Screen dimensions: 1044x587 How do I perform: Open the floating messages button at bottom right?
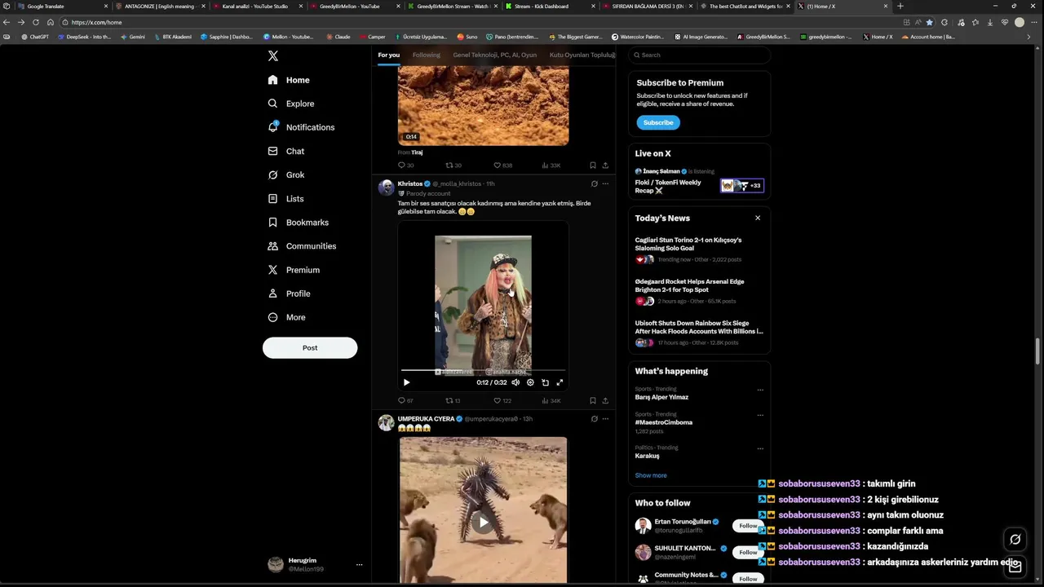tap(1015, 566)
